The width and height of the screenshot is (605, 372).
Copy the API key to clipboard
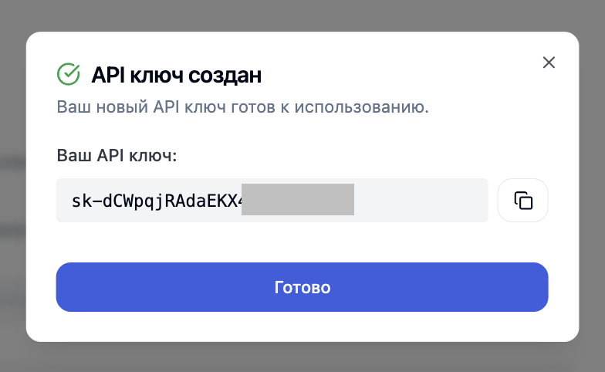click(x=523, y=201)
